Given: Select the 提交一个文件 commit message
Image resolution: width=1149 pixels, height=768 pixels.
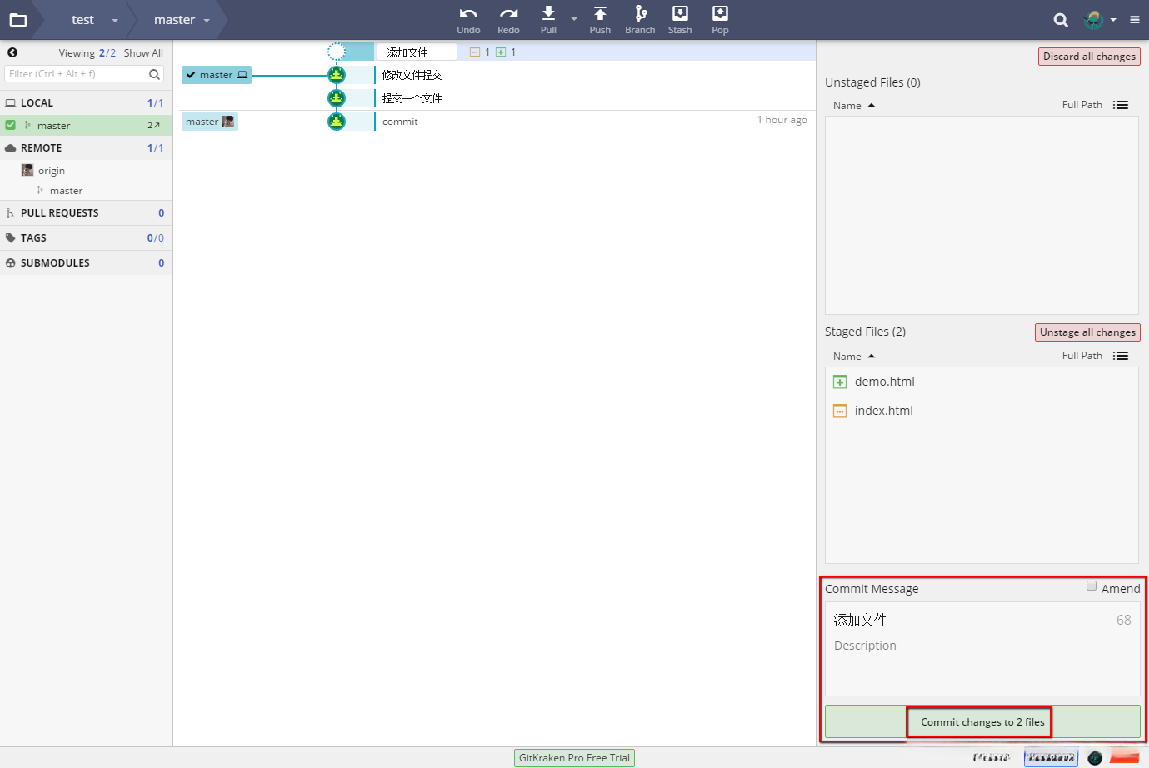Looking at the screenshot, I should pyautogui.click(x=412, y=98).
